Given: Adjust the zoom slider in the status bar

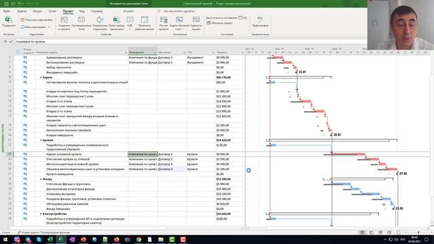Looking at the screenshot, I should (418, 232).
